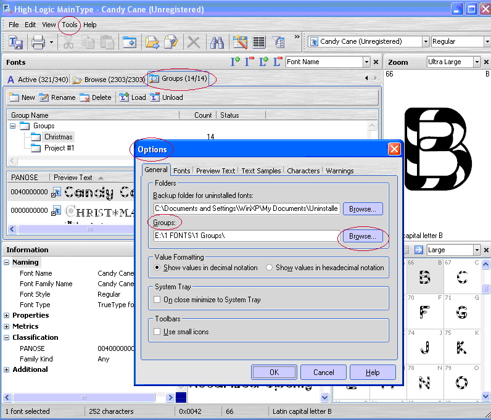Open the Regular font style dropdown
491x420 pixels.
(x=487, y=41)
